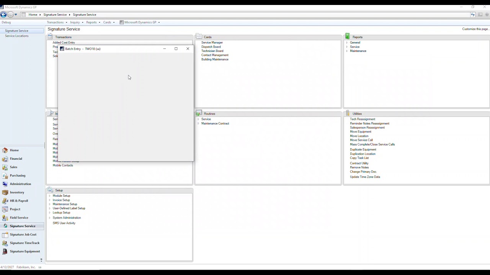490x275 pixels.
Task: Open the Field Service navigation pane button
Action: pyautogui.click(x=22, y=217)
